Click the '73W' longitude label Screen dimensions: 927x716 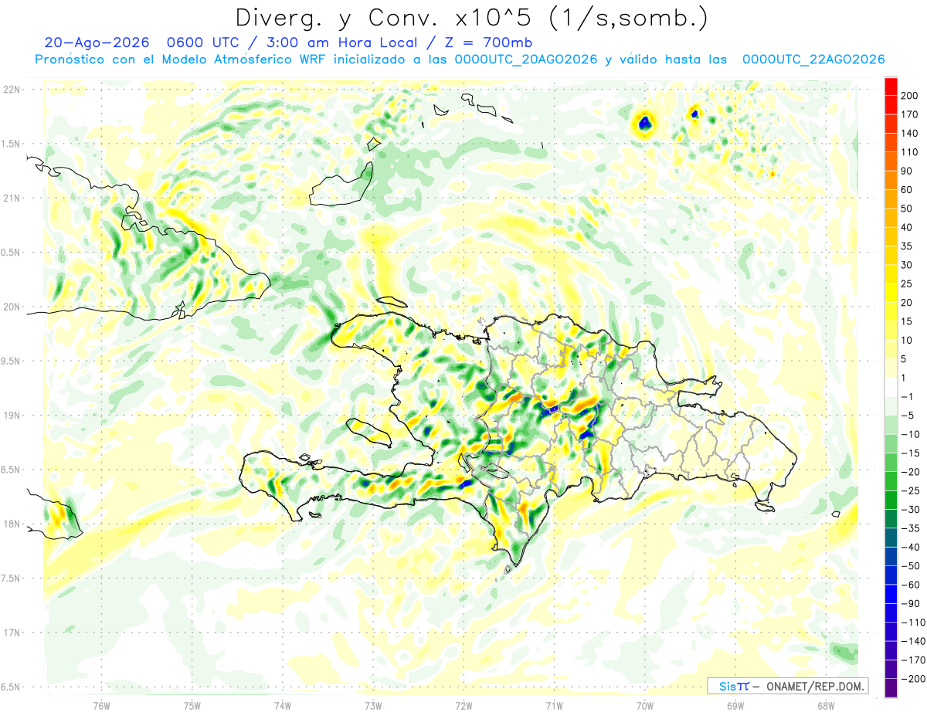(x=373, y=705)
